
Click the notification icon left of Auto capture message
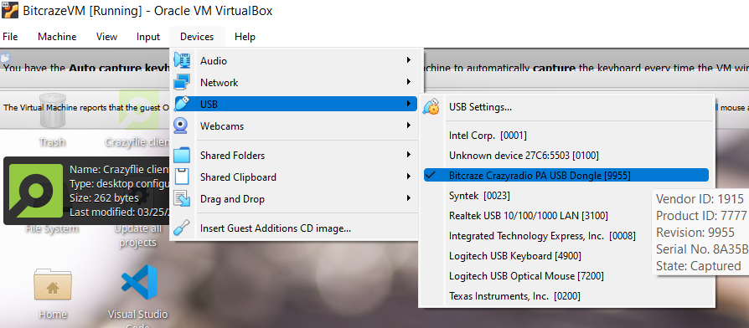[x=5, y=58]
